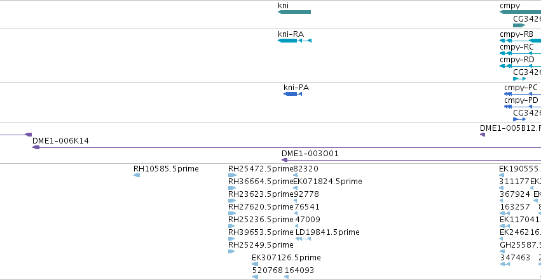Click the cmpy-RD transcript glyph

click(x=520, y=66)
